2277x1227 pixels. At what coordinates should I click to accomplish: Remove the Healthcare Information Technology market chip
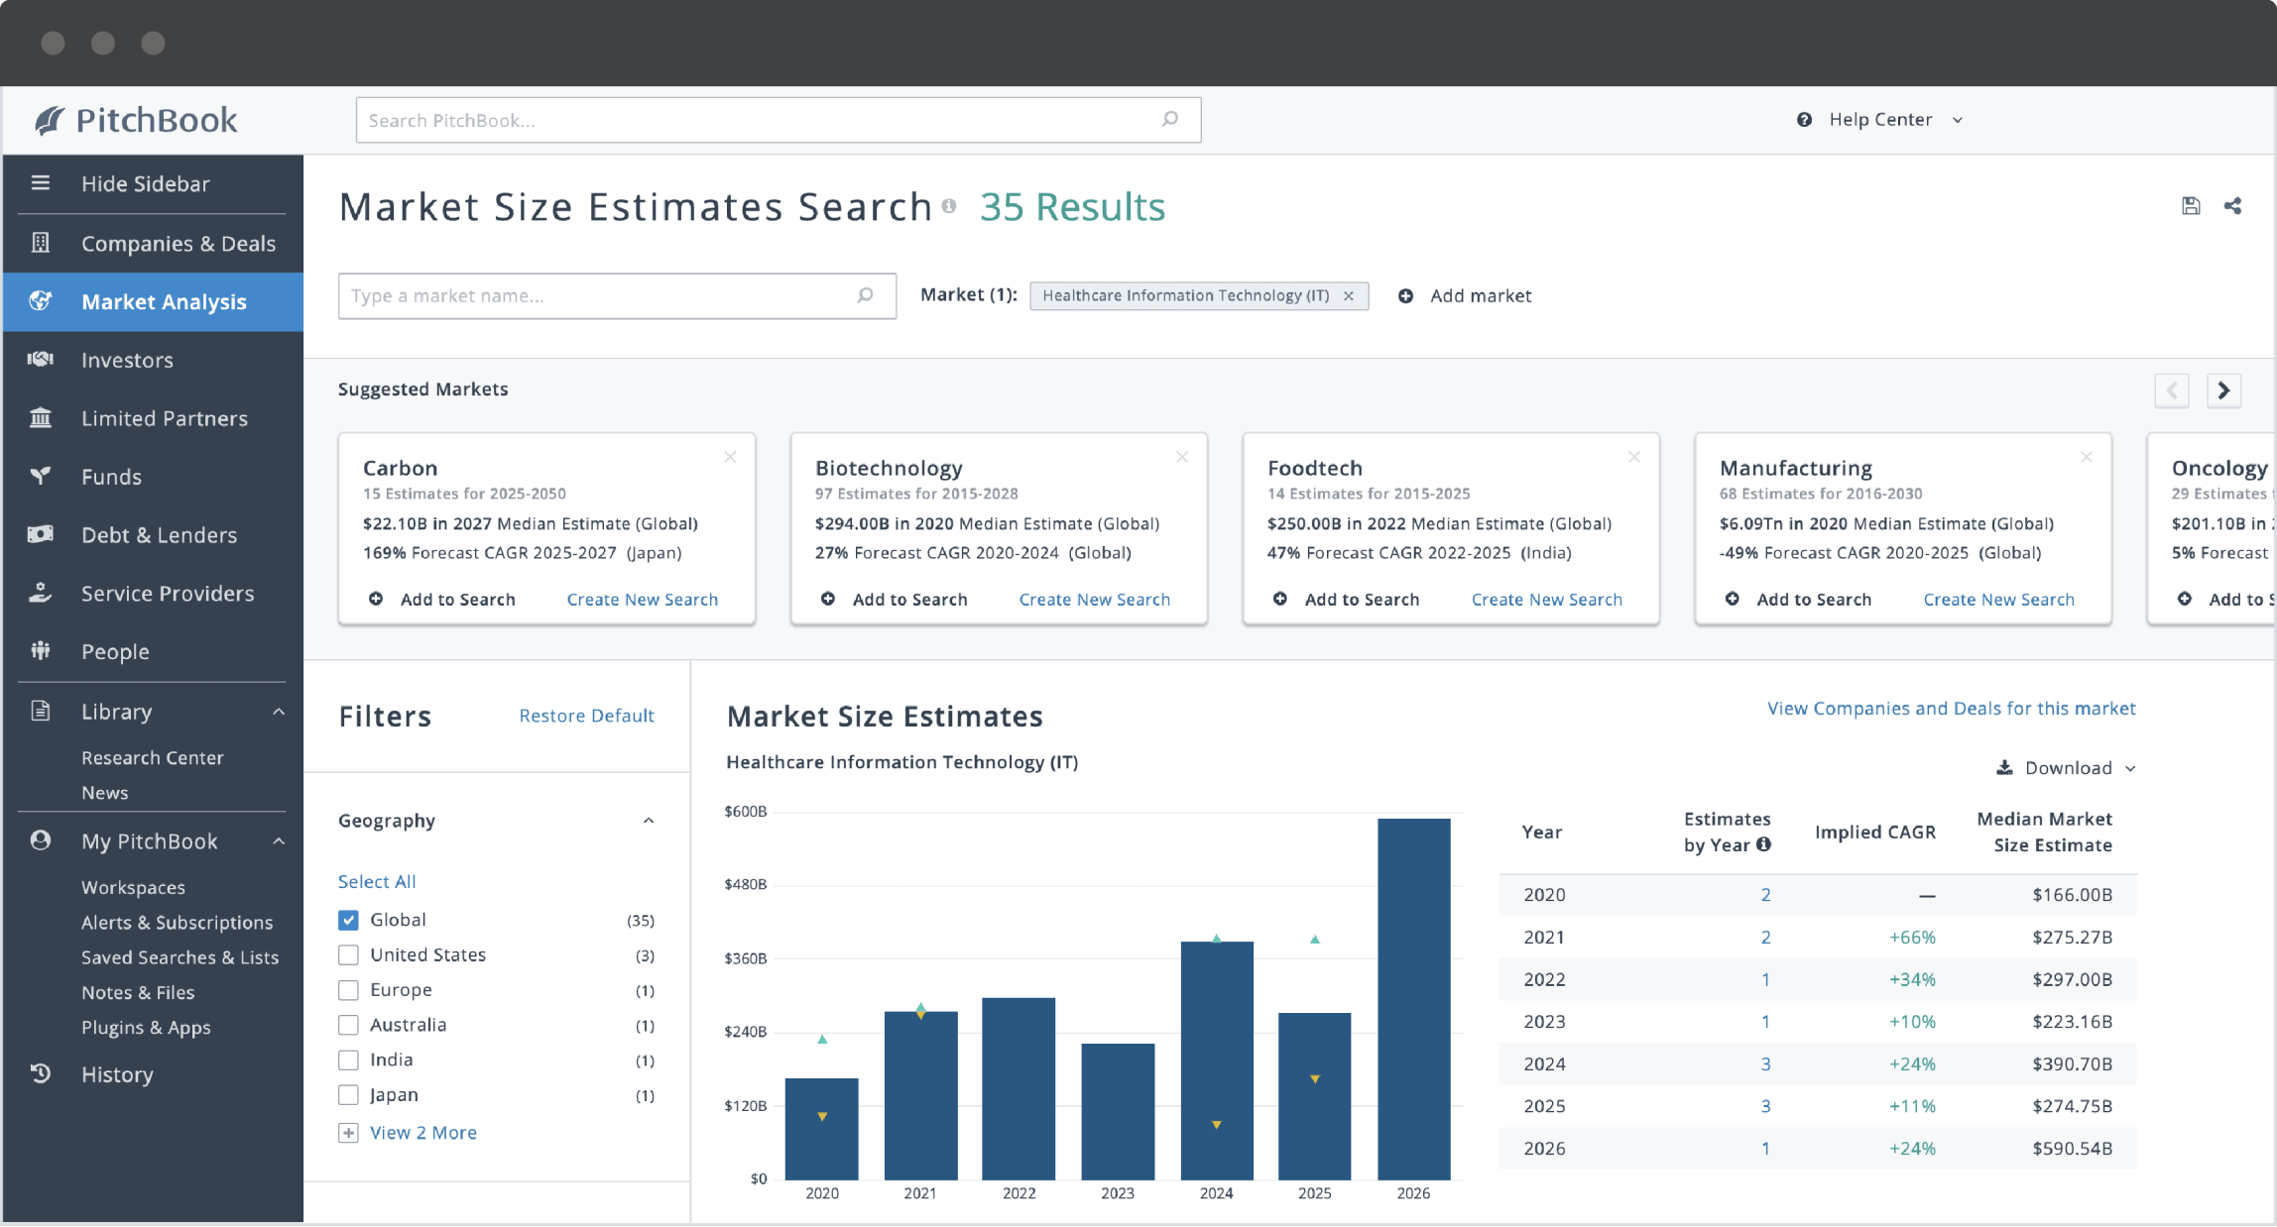coord(1349,295)
